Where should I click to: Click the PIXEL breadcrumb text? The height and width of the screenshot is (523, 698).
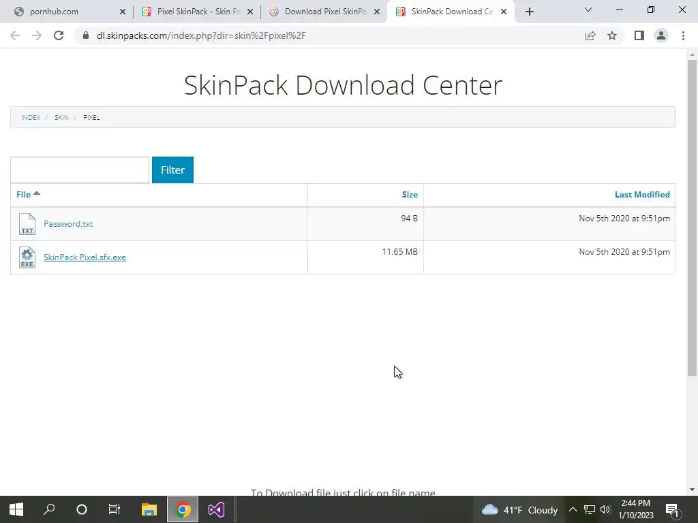[91, 117]
